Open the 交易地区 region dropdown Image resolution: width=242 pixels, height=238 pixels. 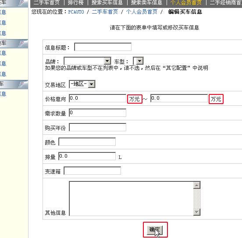click(82, 84)
